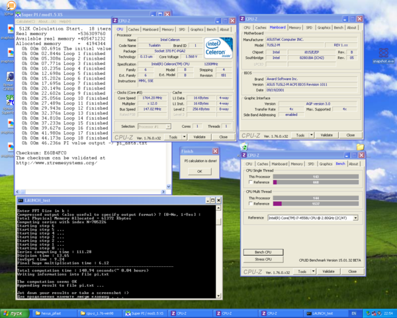397x318 pixels.
Task: Click OK in the Finish dialog
Action: pyautogui.click(x=200, y=172)
